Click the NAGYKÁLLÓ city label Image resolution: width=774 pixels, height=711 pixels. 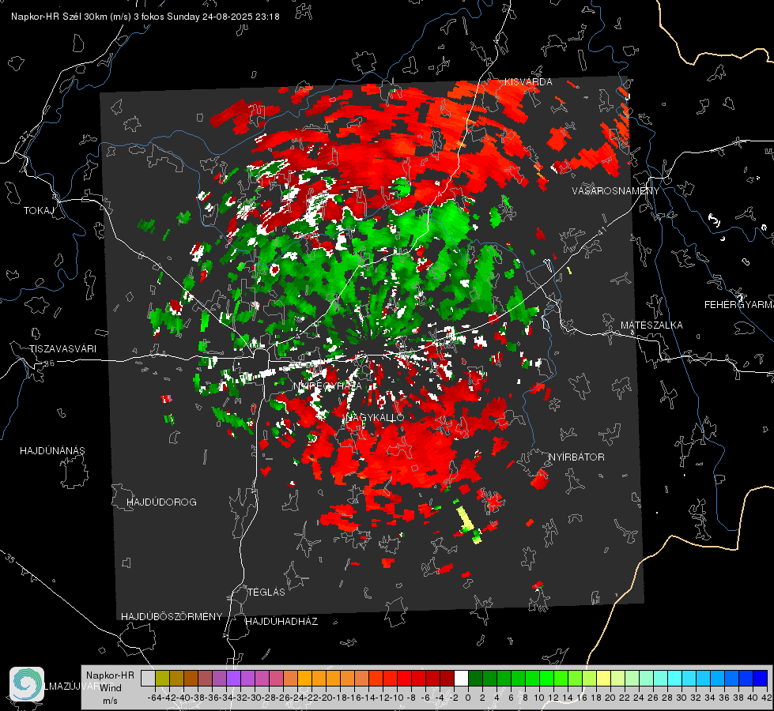pyautogui.click(x=374, y=417)
